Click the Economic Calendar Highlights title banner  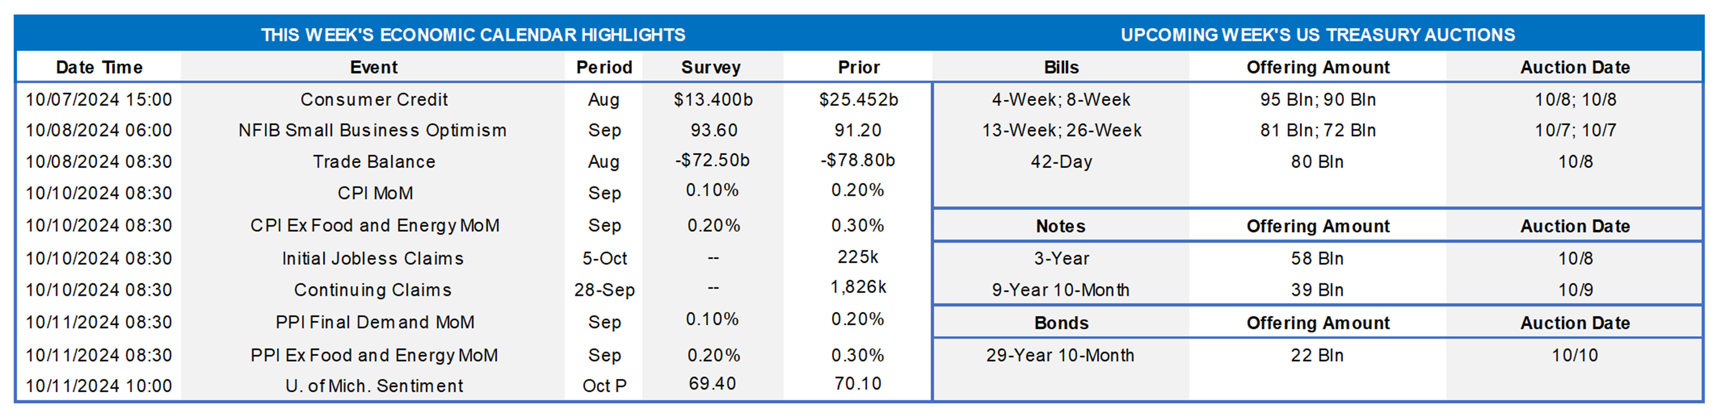[473, 35]
